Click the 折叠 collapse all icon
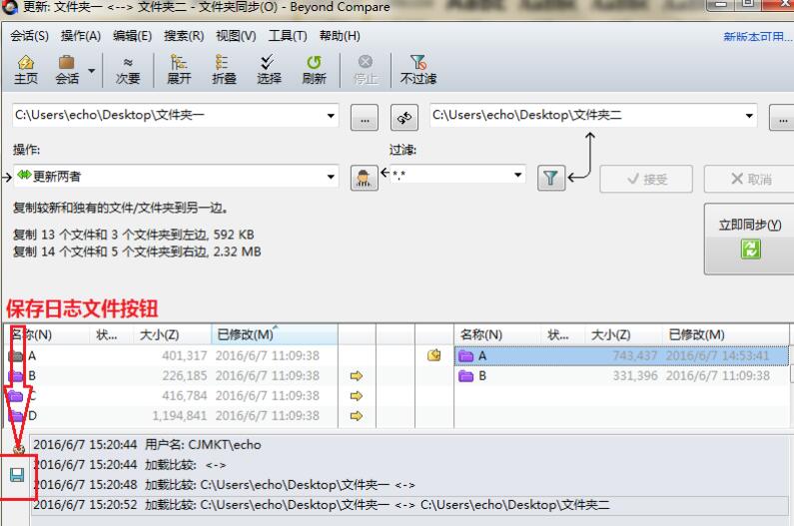Screen dimensions: 794x526 224,69
